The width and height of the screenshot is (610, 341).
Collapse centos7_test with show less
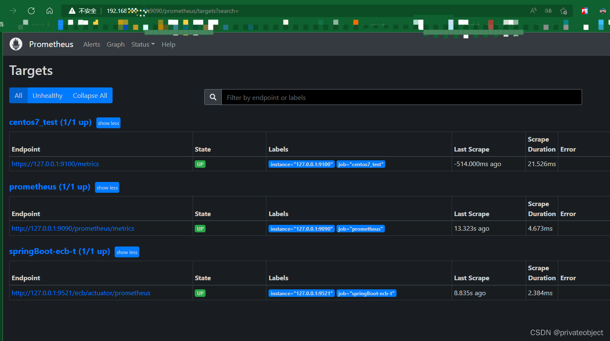coord(108,123)
